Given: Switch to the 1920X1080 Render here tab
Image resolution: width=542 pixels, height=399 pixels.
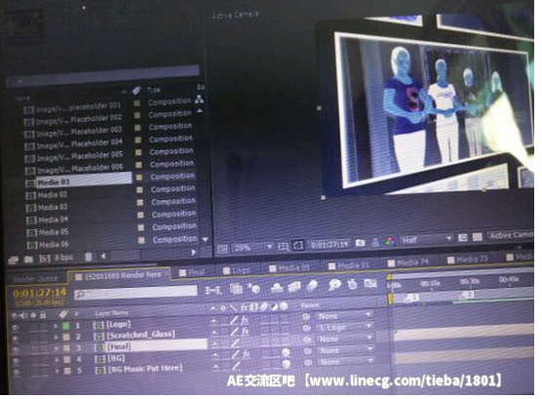Looking at the screenshot, I should click(x=119, y=275).
